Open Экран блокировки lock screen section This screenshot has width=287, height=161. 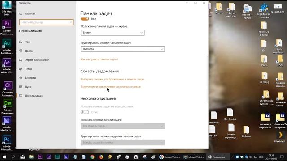pyautogui.click(x=37, y=59)
